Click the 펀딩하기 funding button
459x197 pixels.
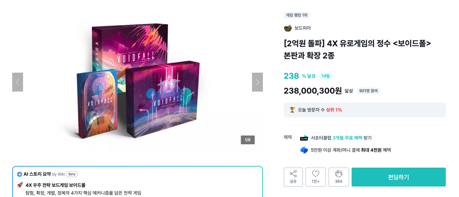point(399,177)
